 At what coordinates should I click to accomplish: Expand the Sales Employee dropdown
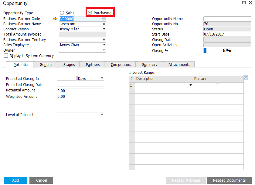click(104, 45)
